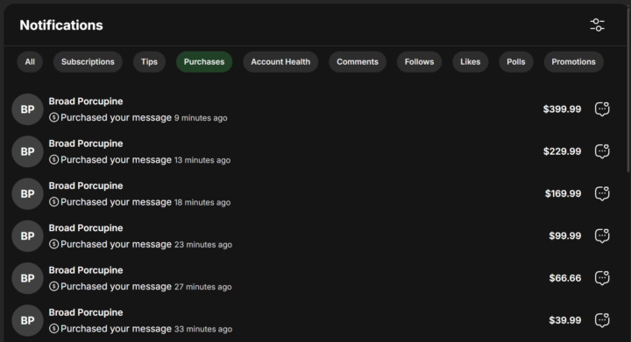
Task: Open chat for the $66.66 purchase
Action: [x=602, y=278]
